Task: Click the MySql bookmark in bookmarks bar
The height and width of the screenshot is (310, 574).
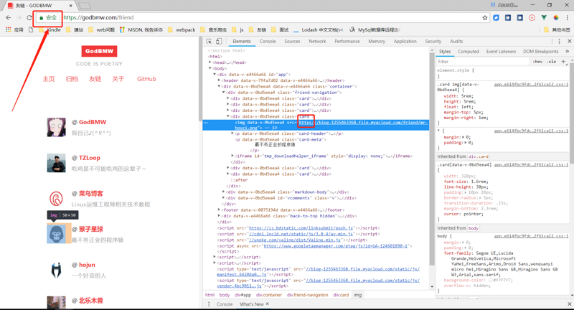Action: 374,30
